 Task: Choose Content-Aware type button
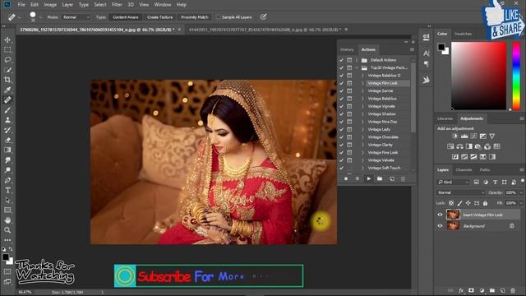(126, 17)
